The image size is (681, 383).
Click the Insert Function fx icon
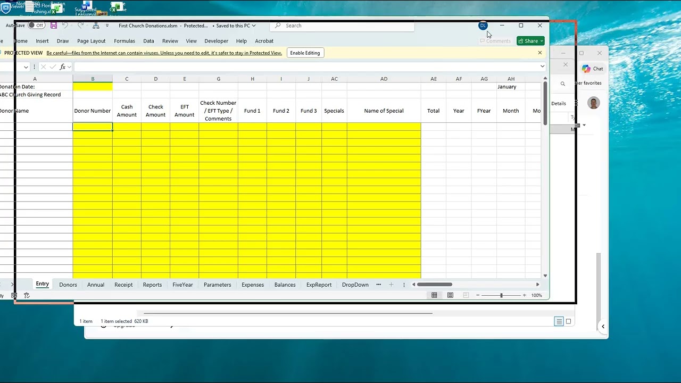click(63, 67)
